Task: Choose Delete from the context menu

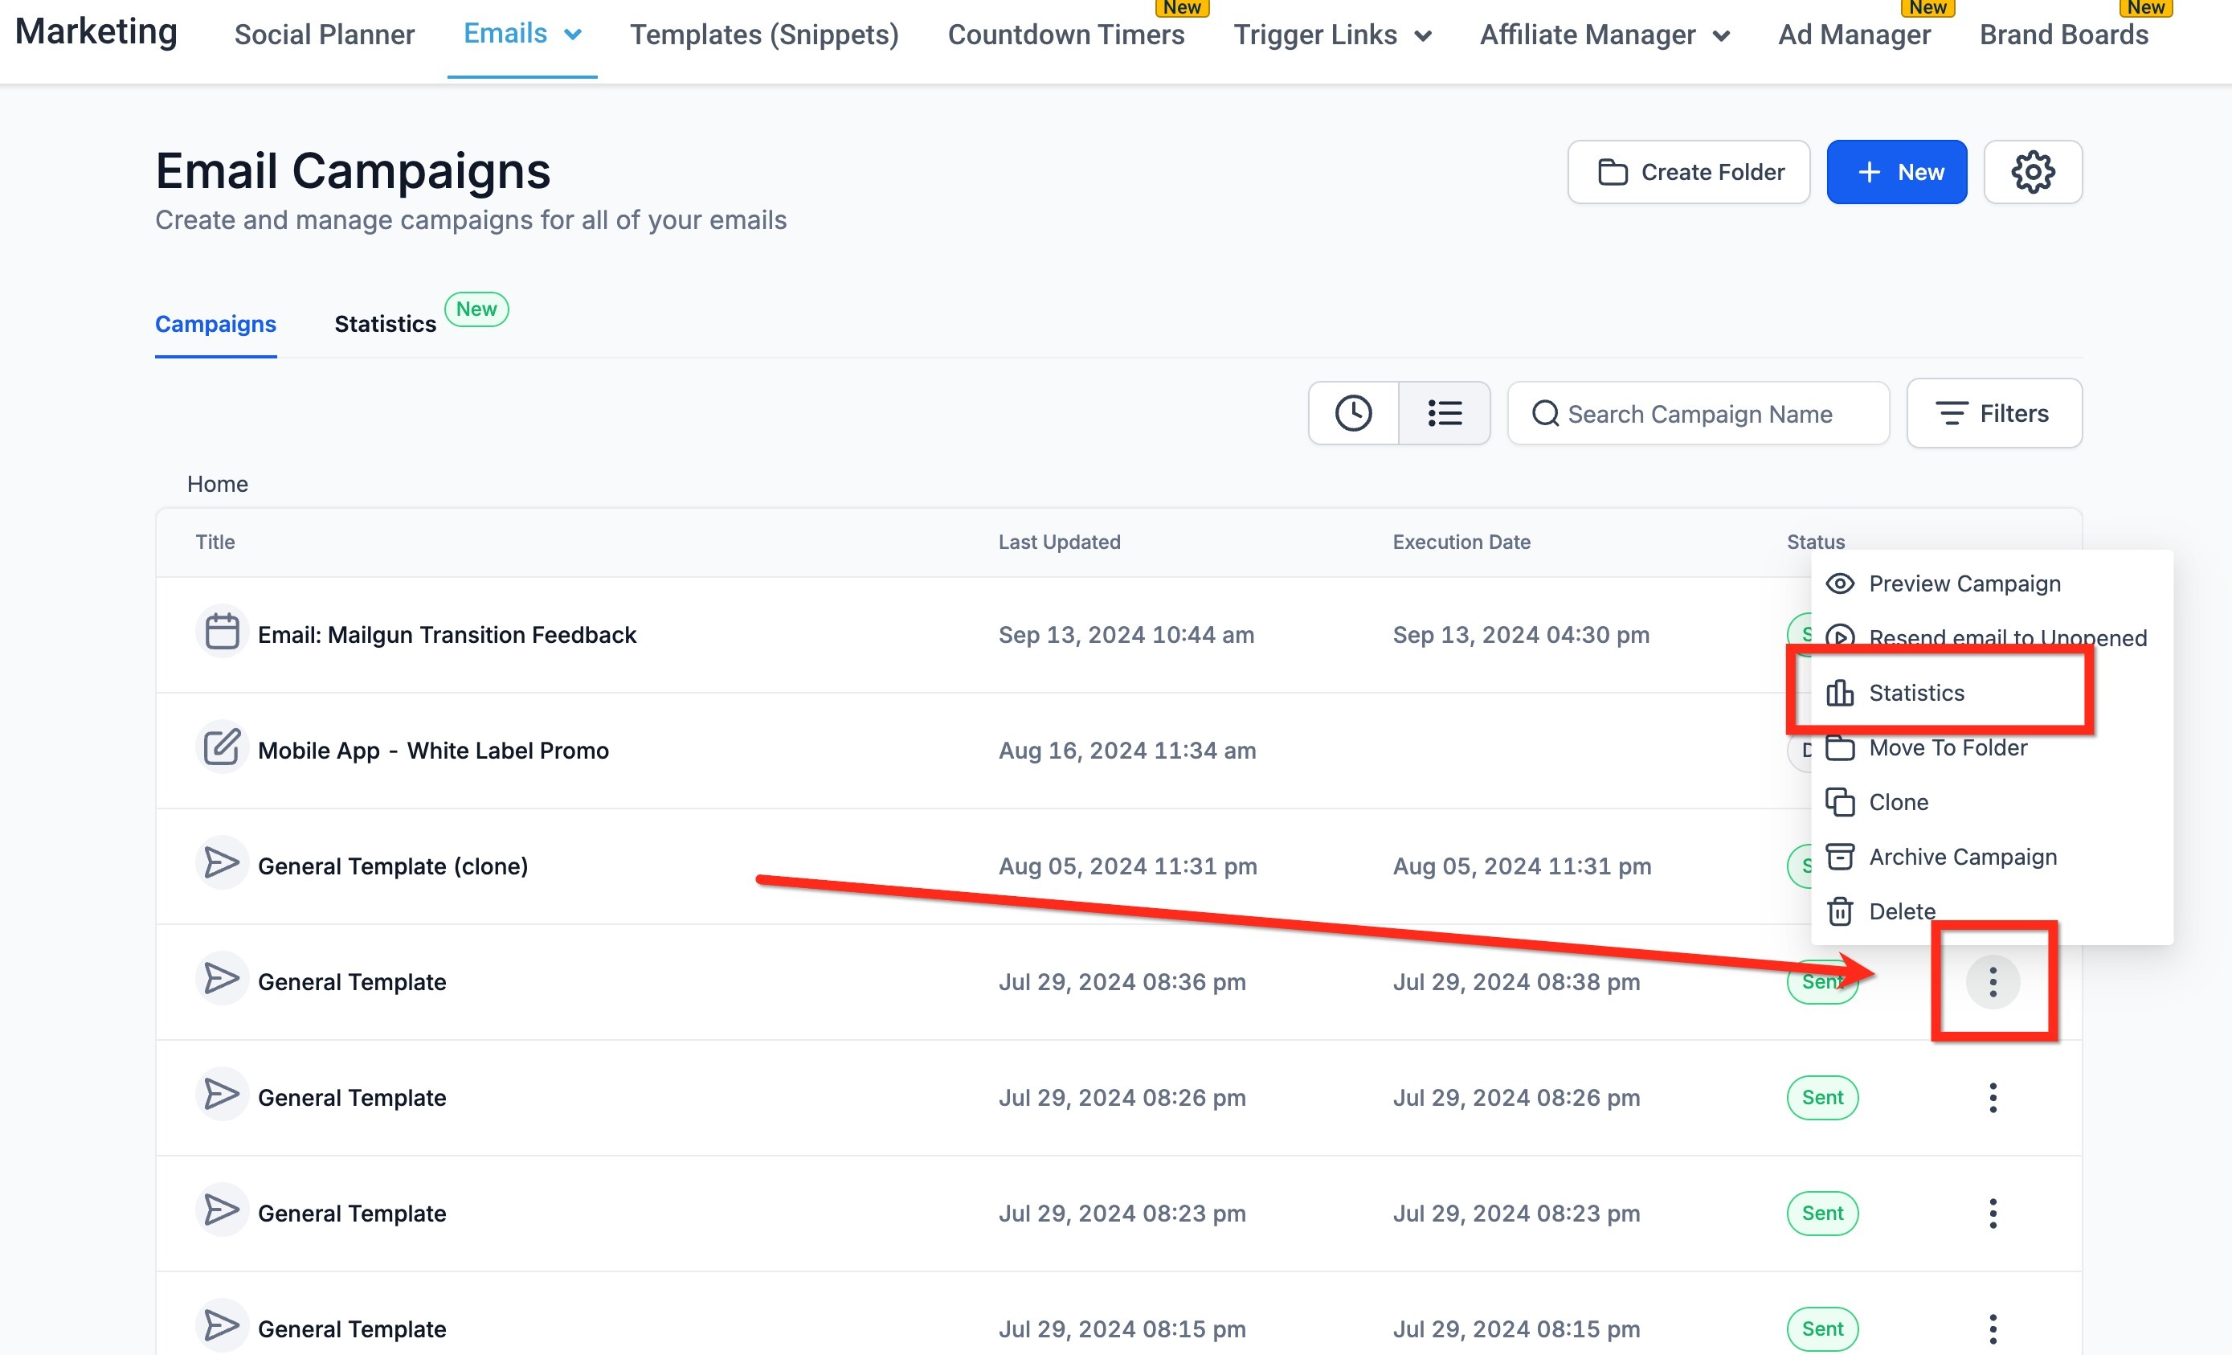Action: click(1900, 911)
